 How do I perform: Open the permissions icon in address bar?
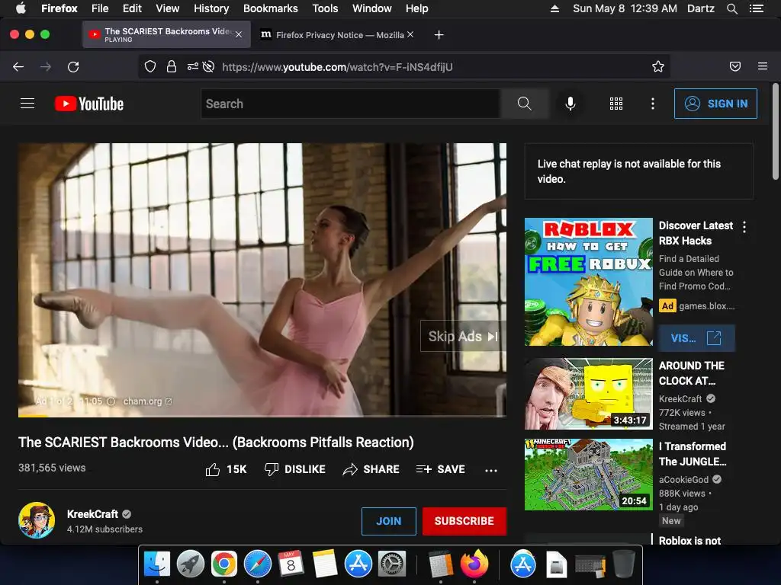tap(192, 67)
